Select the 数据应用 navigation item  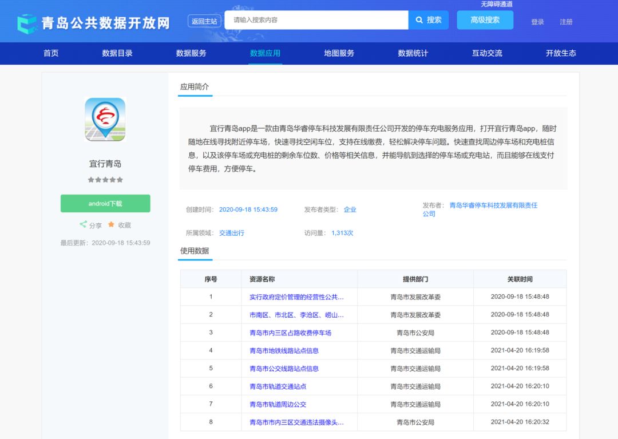click(265, 53)
